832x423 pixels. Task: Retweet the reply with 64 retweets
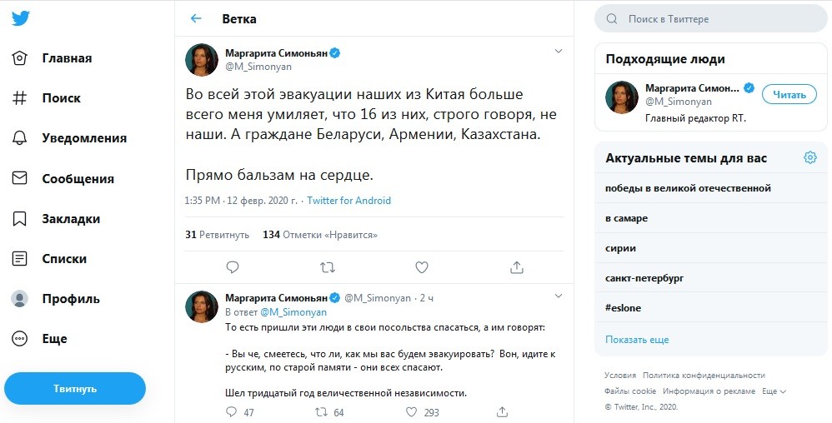(x=319, y=412)
